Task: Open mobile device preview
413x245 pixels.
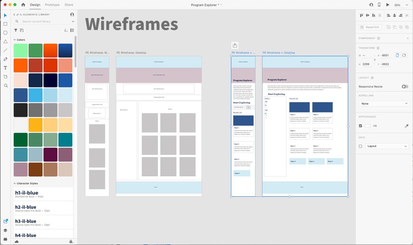Action: (379, 5)
